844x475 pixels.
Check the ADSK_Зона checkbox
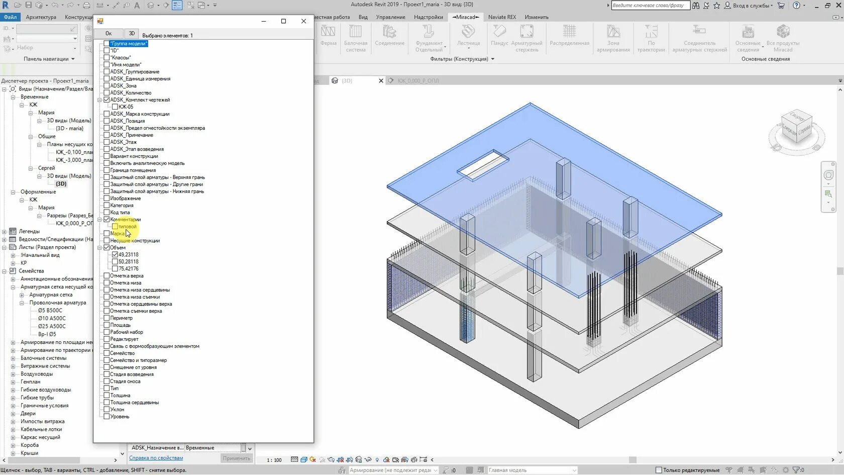pos(107,85)
